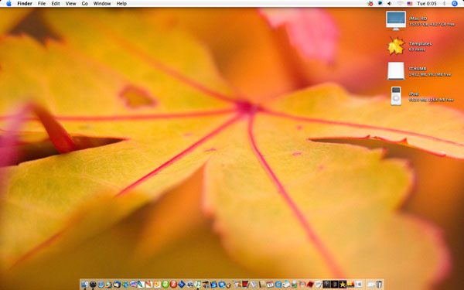The width and height of the screenshot is (464, 290).
Task: Select the ITHUMB removable drive icon
Action: [x=396, y=71]
